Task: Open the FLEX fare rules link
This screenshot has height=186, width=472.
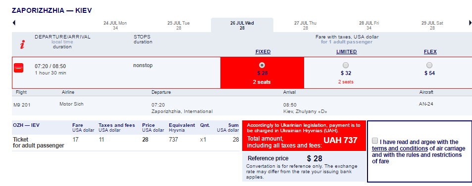Action: tap(430, 52)
